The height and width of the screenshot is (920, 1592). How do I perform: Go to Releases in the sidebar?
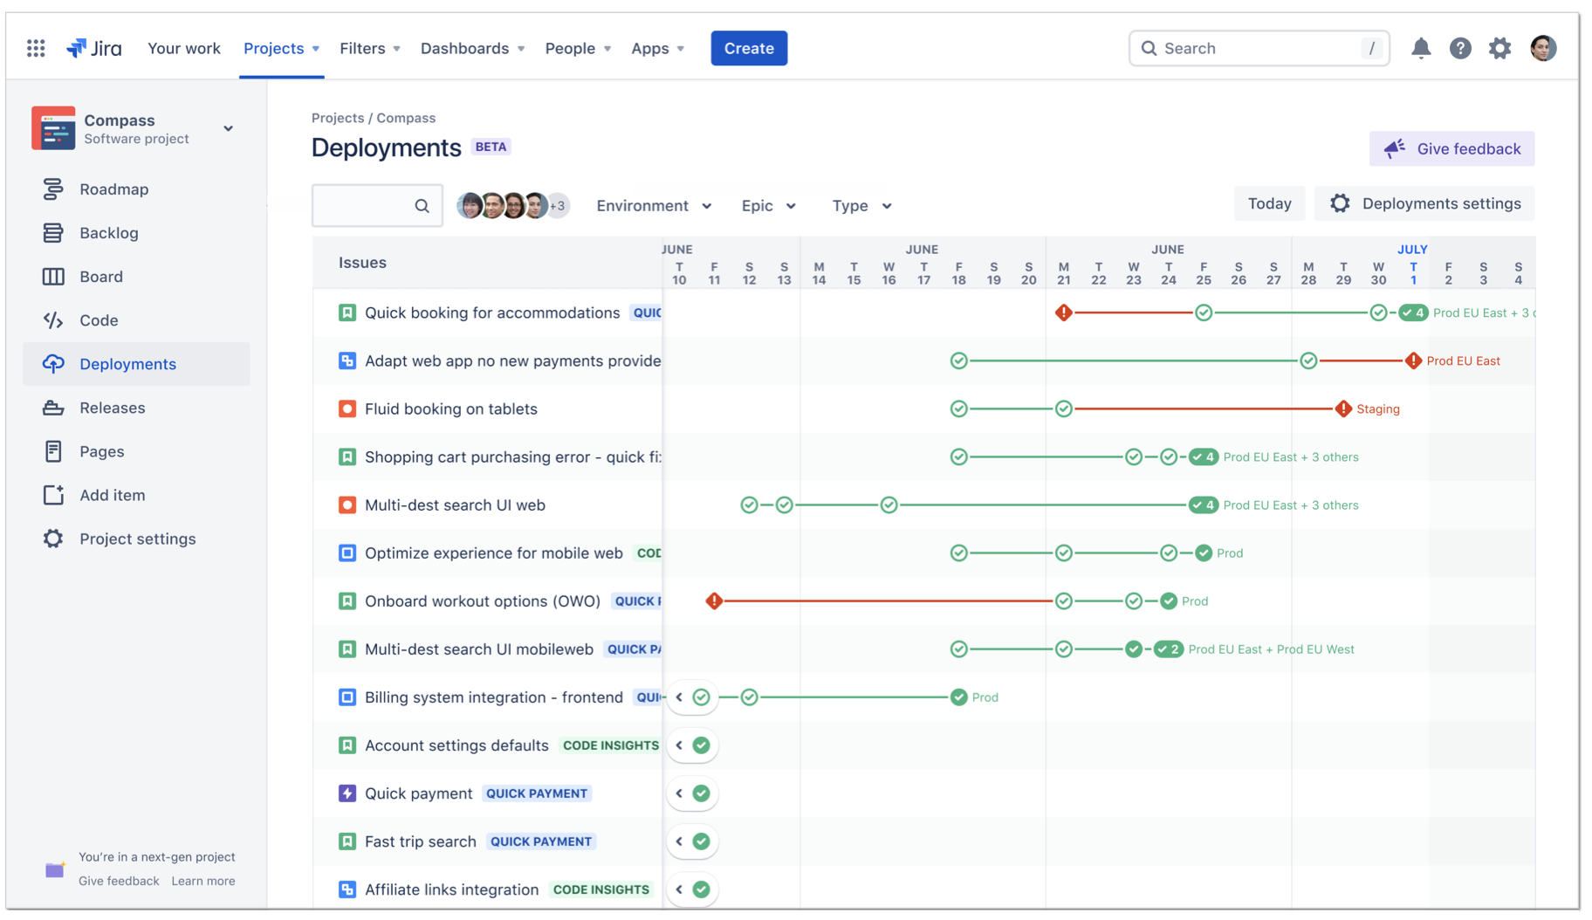pyautogui.click(x=112, y=408)
